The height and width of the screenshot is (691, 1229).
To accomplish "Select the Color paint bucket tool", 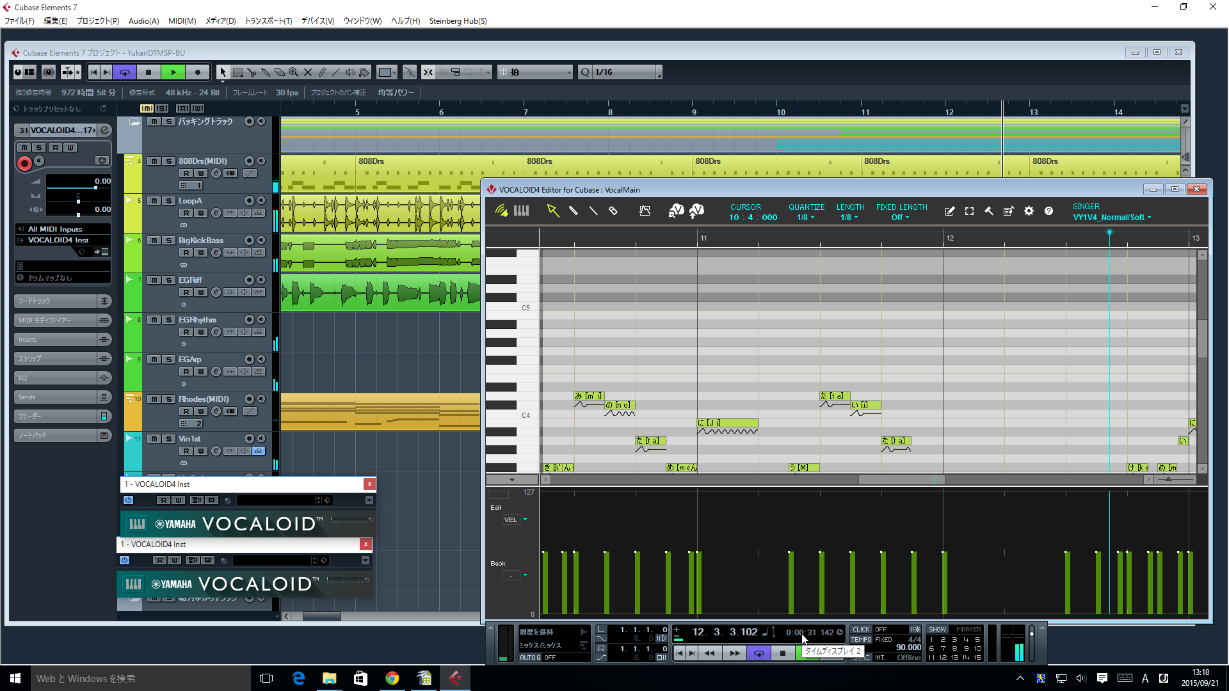I will pos(364,72).
